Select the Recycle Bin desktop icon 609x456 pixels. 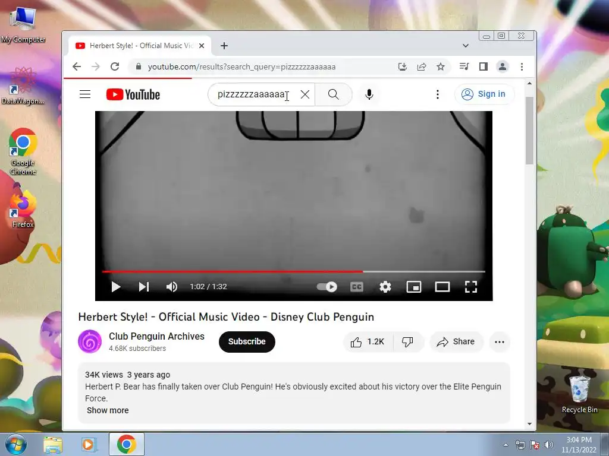click(x=579, y=394)
